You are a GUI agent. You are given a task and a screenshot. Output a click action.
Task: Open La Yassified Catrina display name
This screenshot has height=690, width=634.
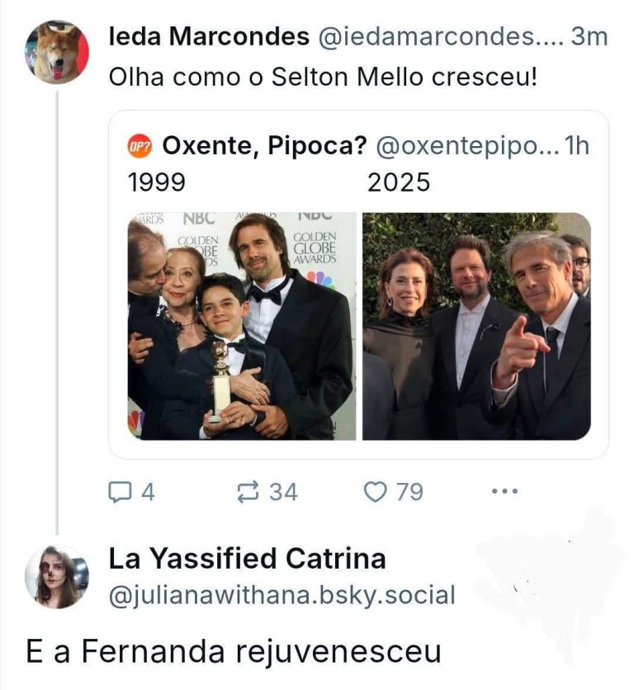[247, 559]
